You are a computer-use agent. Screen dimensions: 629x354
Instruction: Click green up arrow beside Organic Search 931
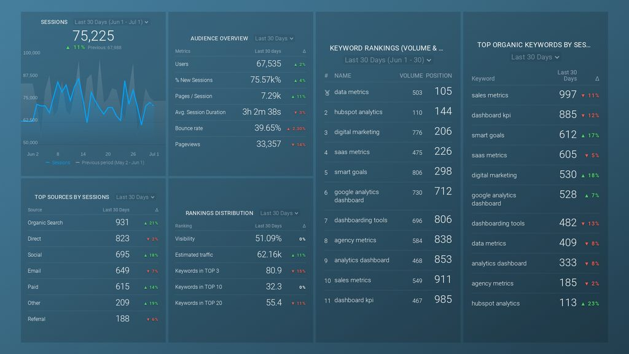(x=145, y=223)
